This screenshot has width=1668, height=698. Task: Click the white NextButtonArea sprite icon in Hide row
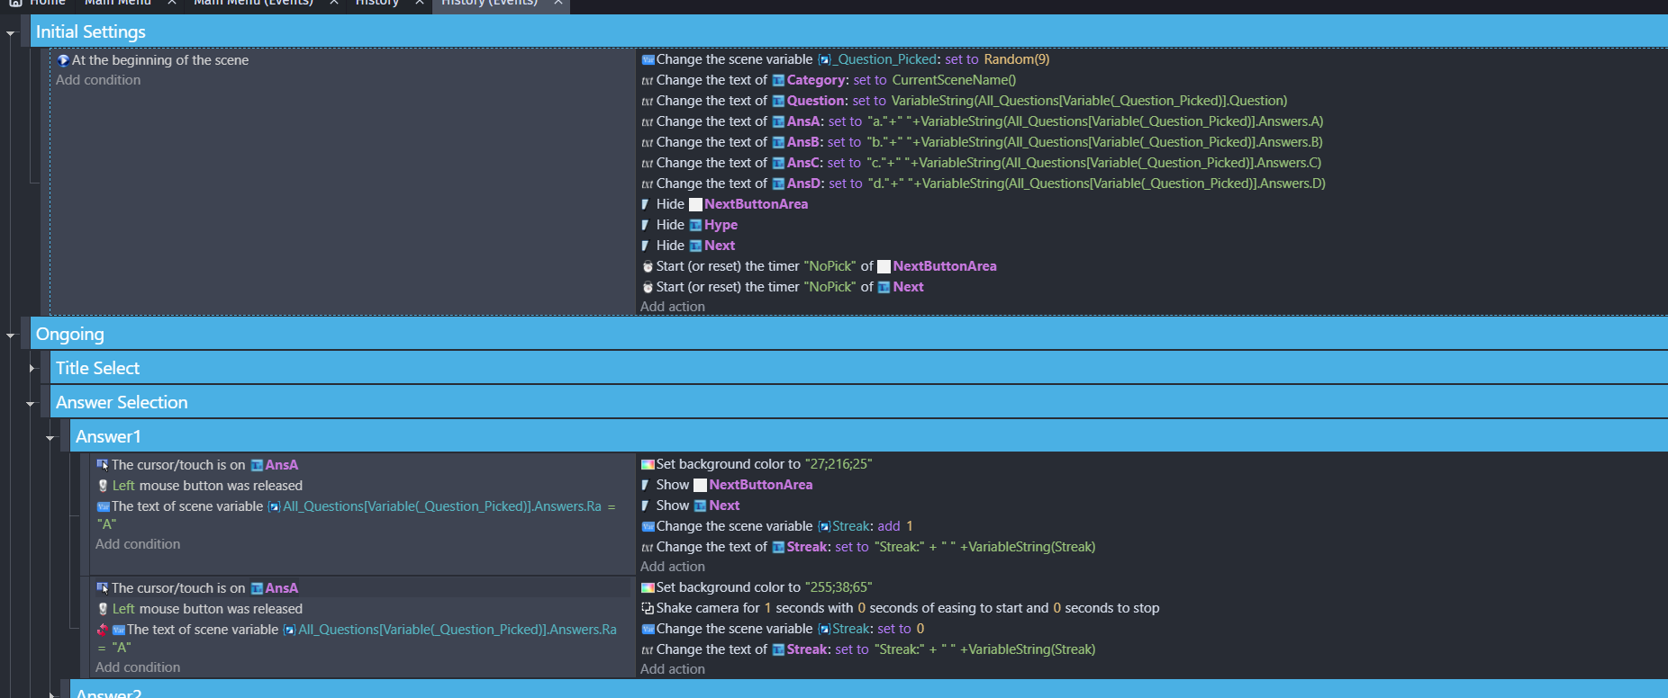coord(695,204)
